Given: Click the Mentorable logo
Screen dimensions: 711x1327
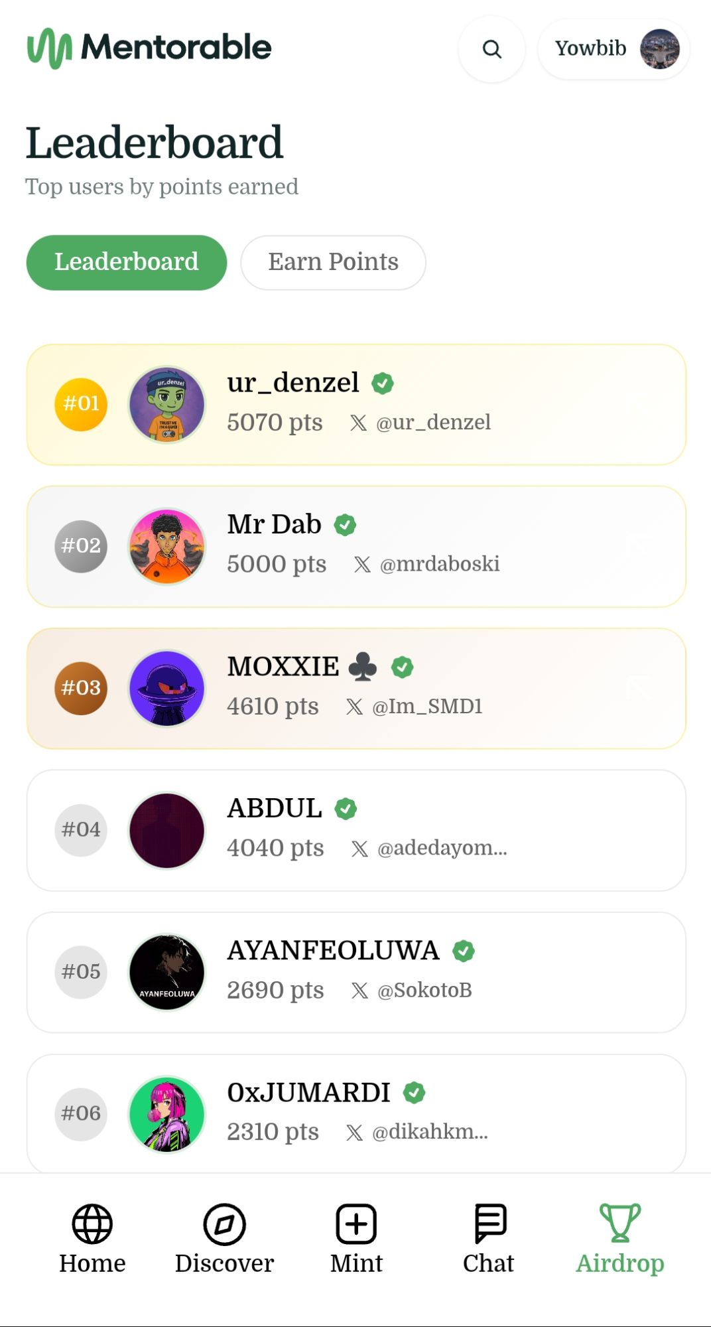Looking at the screenshot, I should coord(149,48).
